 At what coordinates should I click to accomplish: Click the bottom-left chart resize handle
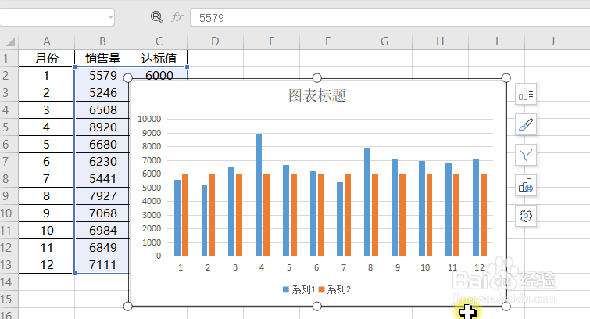coord(128,306)
